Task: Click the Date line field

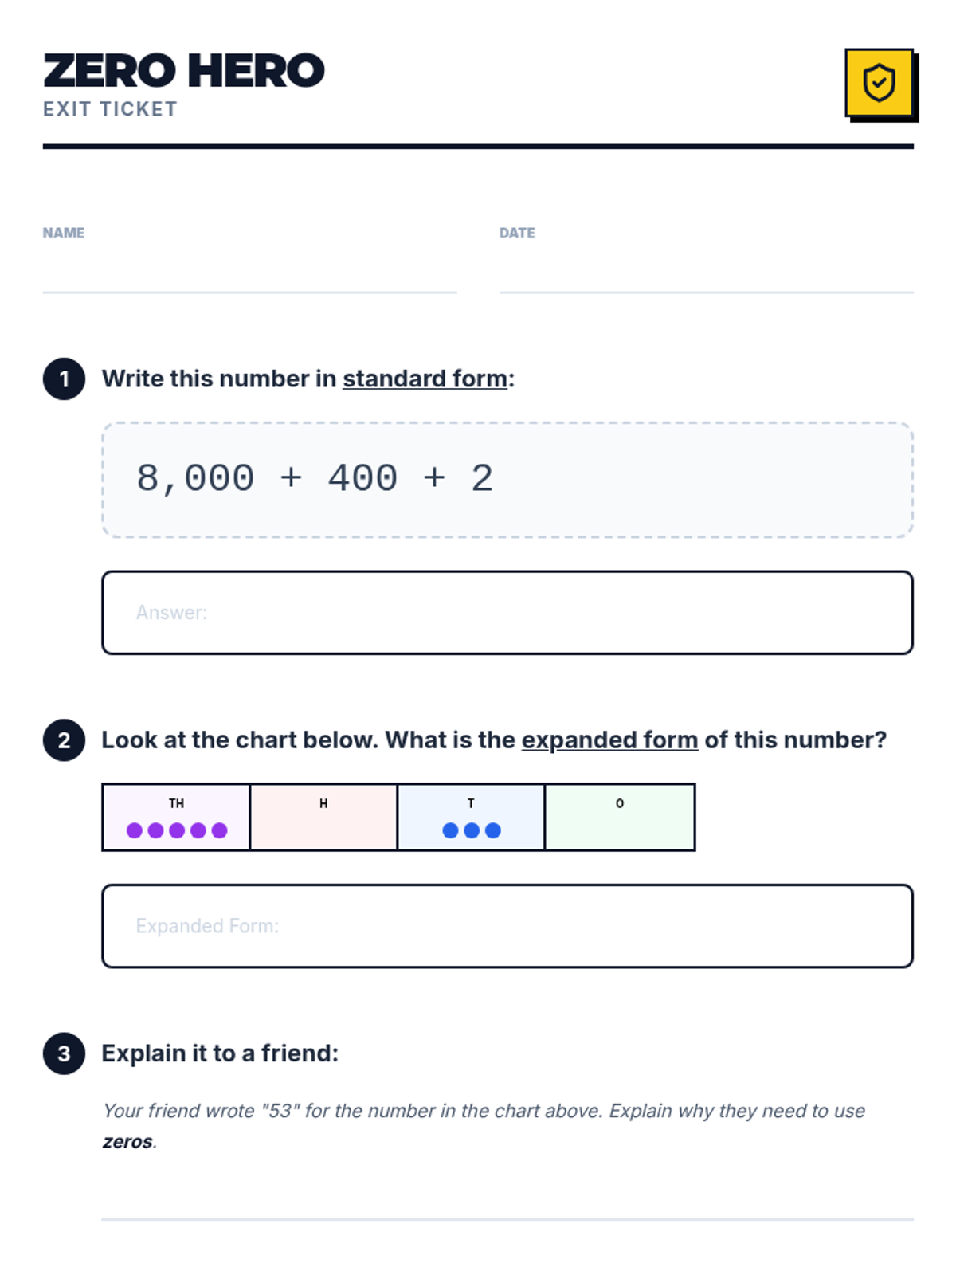Action: (706, 275)
